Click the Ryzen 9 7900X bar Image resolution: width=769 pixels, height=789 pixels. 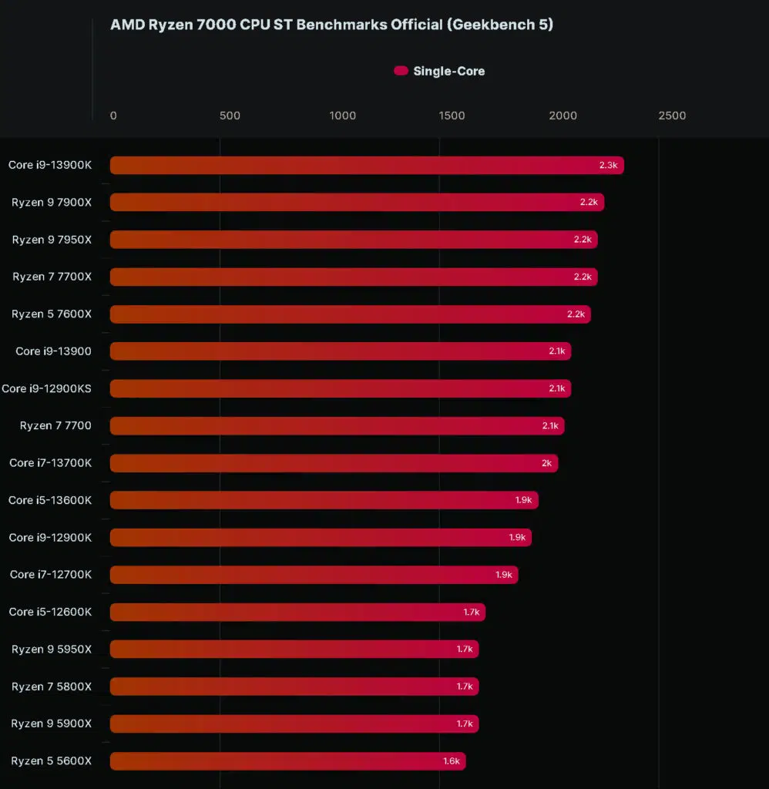[357, 203]
